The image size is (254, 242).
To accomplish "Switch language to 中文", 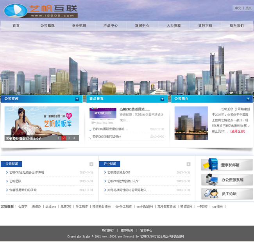I will click(x=238, y=8).
